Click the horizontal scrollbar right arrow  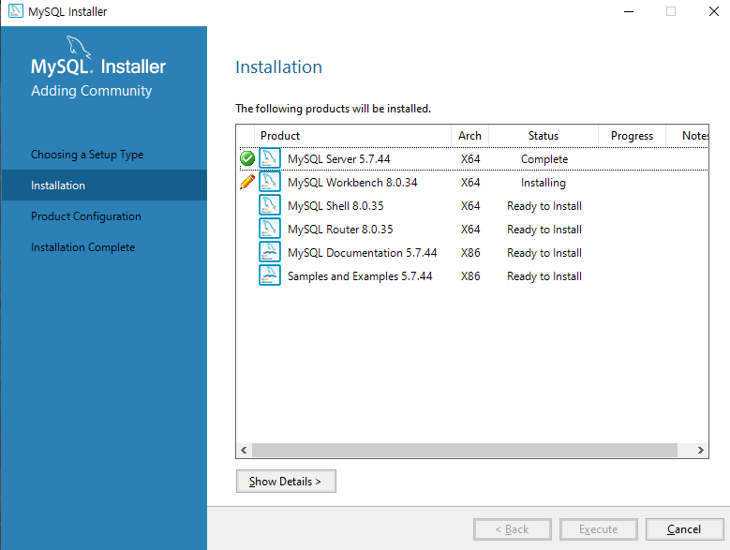click(700, 450)
